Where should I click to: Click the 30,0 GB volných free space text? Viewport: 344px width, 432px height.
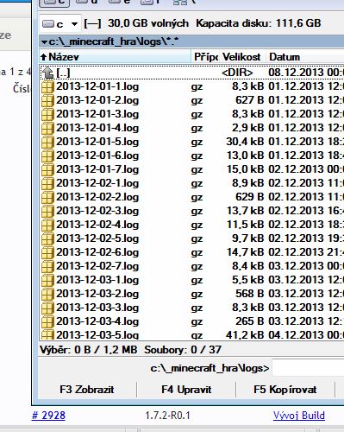tap(148, 23)
